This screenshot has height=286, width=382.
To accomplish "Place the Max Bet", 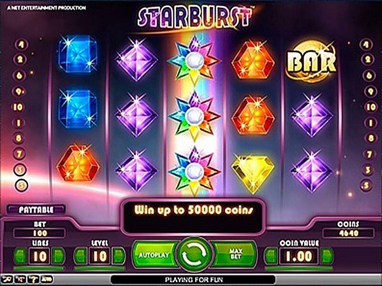I will pyautogui.click(x=234, y=254).
